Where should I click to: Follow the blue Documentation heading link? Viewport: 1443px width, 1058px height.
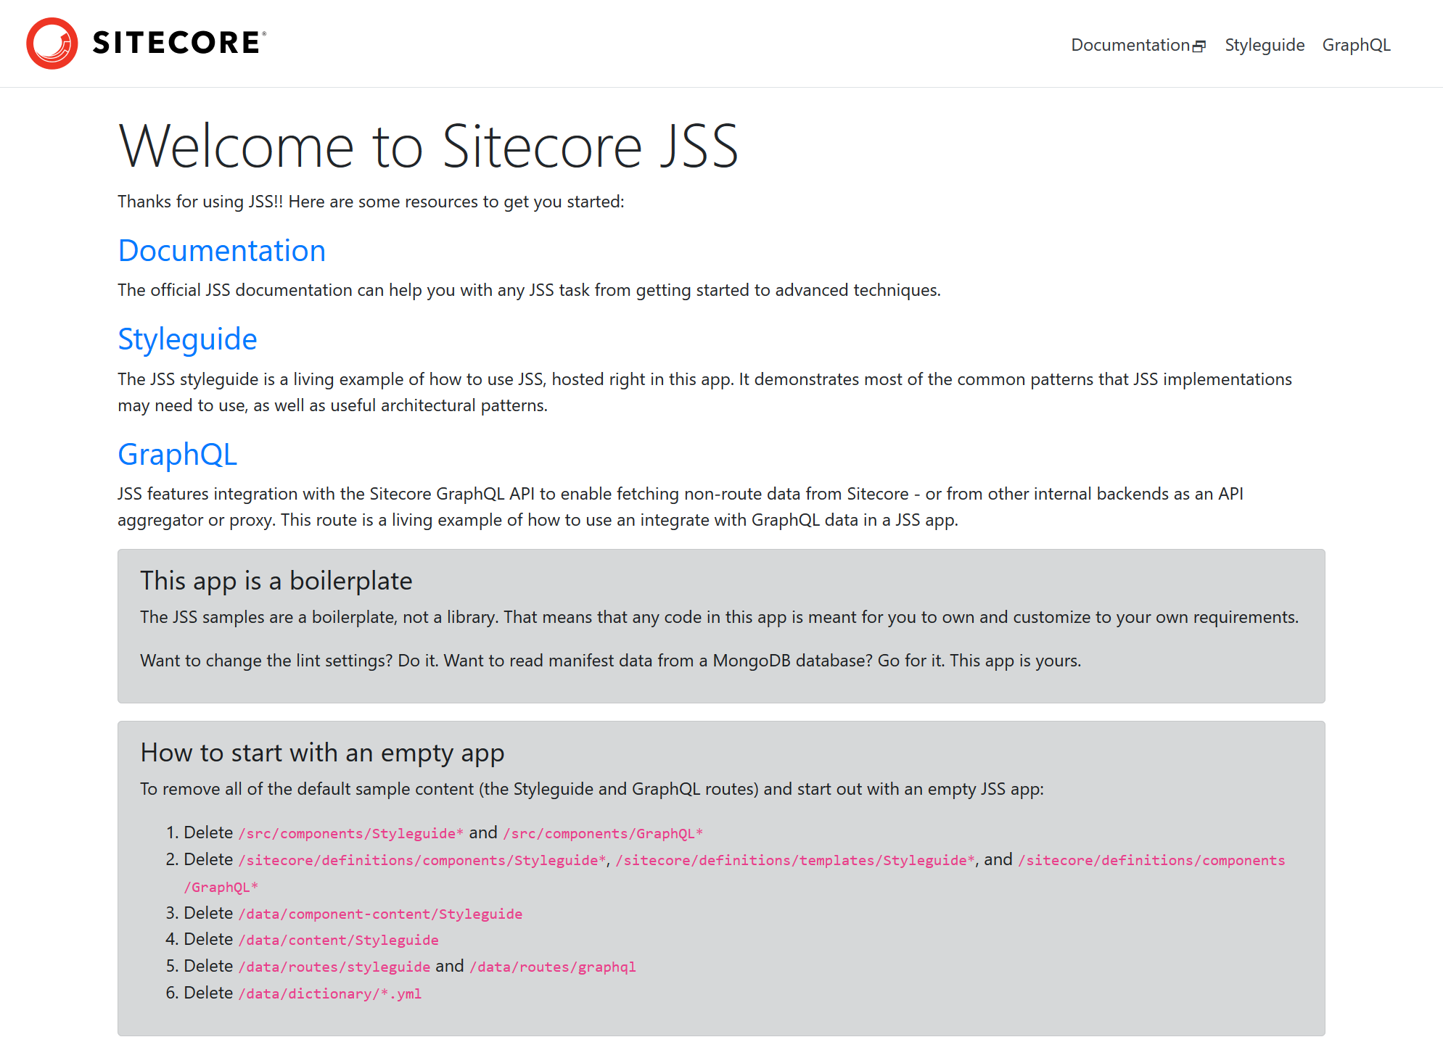(222, 251)
